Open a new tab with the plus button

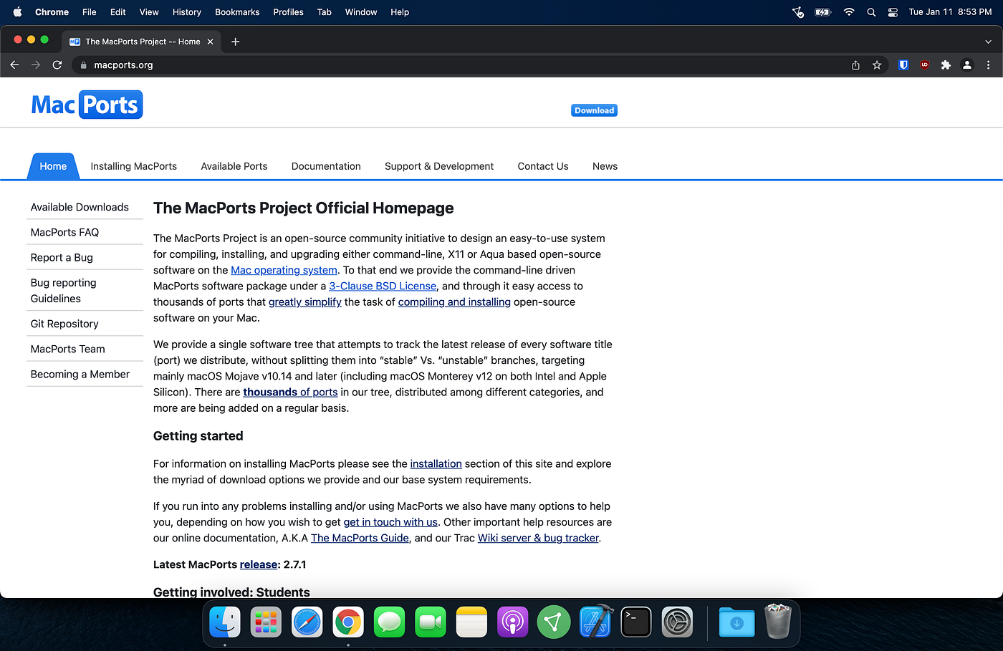(x=235, y=42)
